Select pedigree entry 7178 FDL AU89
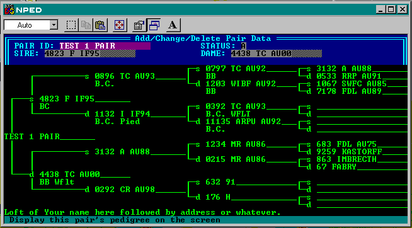The width and height of the screenshot is (412, 228). point(349,91)
